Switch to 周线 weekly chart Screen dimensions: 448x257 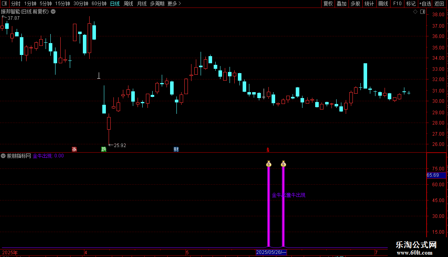click(x=128, y=4)
